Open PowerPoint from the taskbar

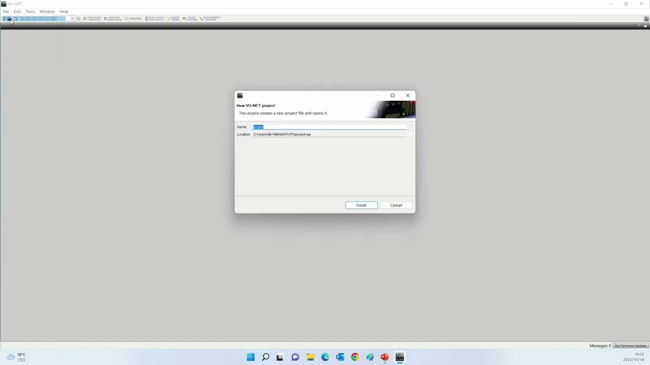click(x=384, y=357)
